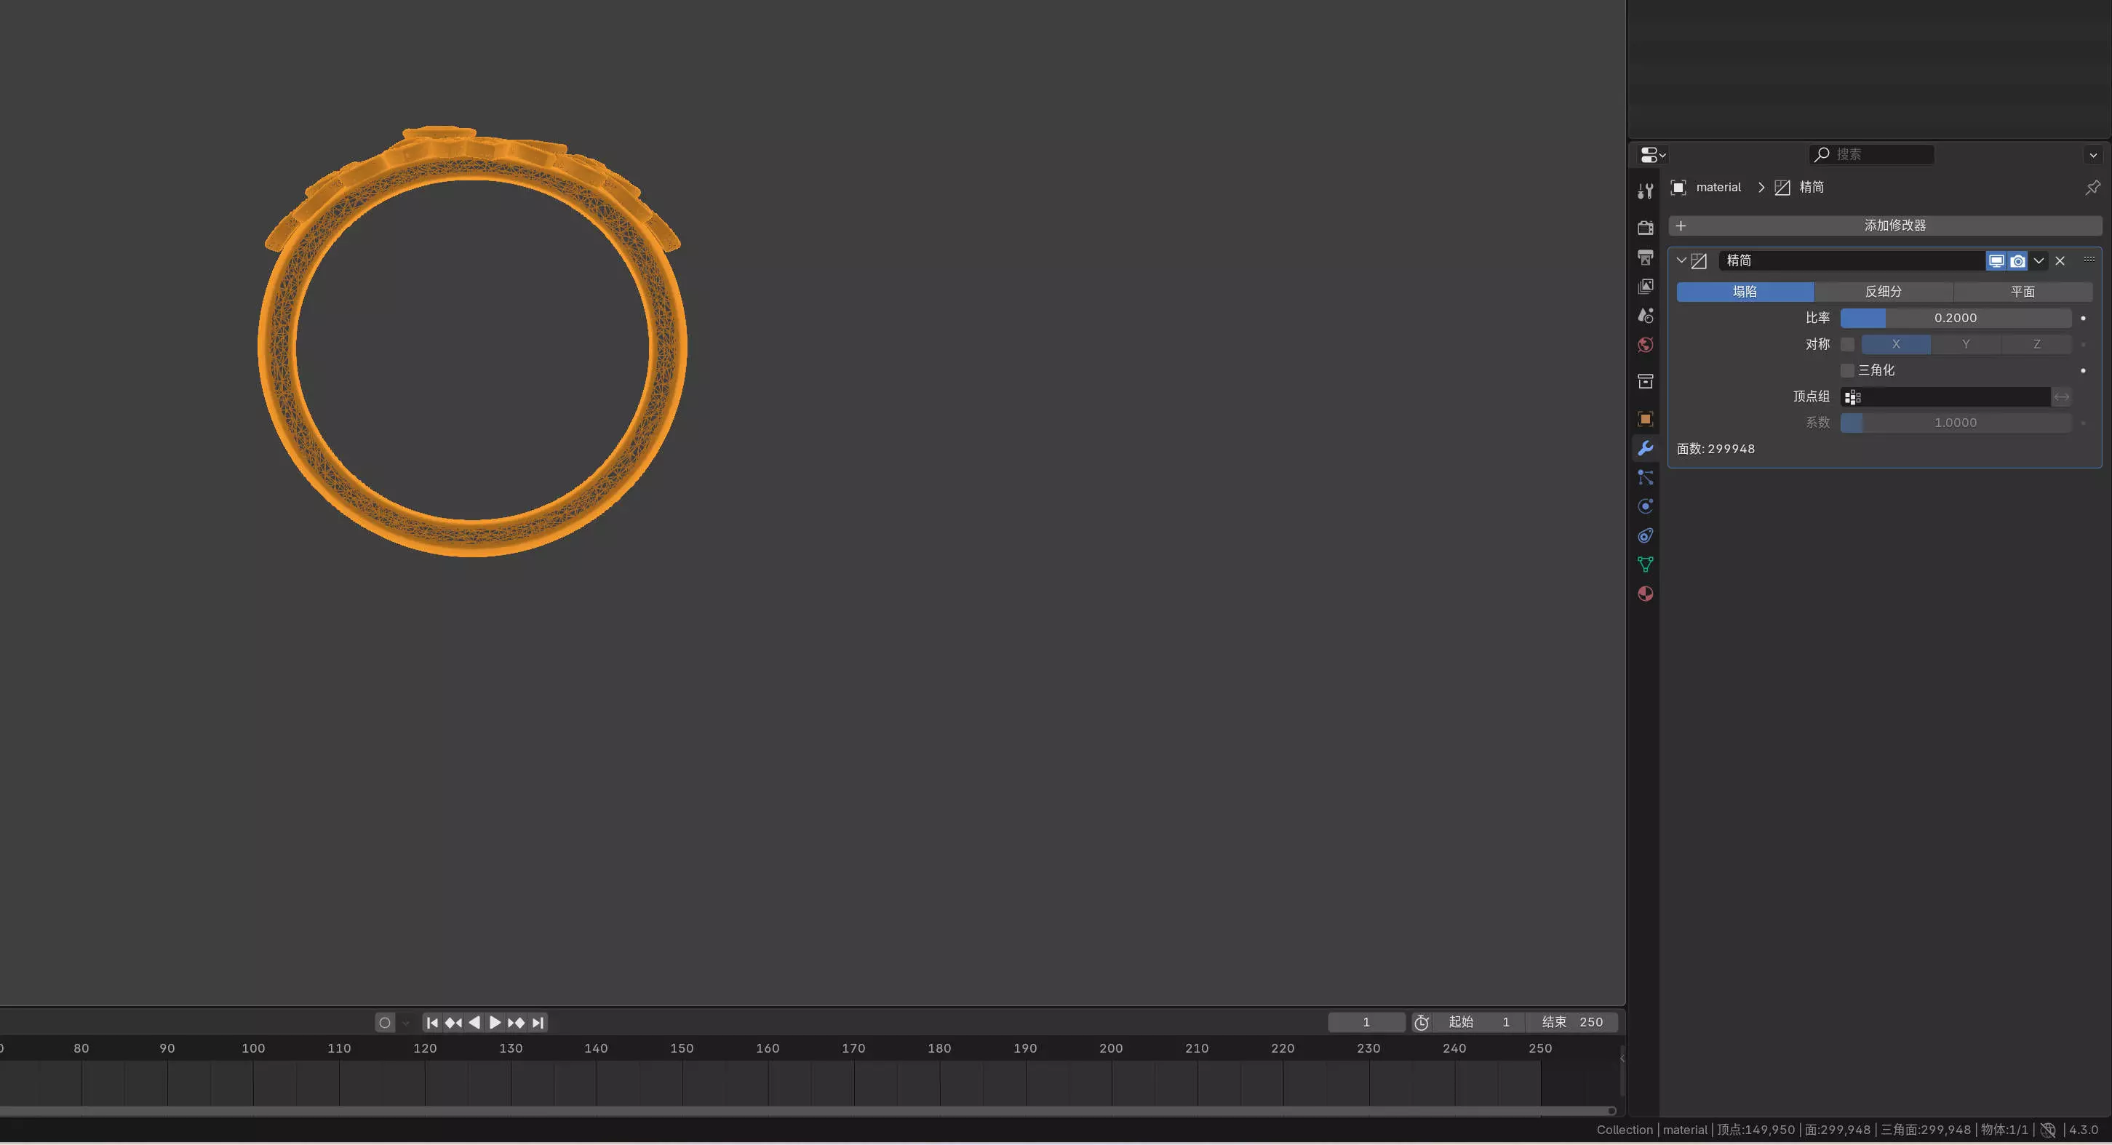The image size is (2112, 1145).
Task: Open the modifier extra options dropdown arrow
Action: point(2039,260)
